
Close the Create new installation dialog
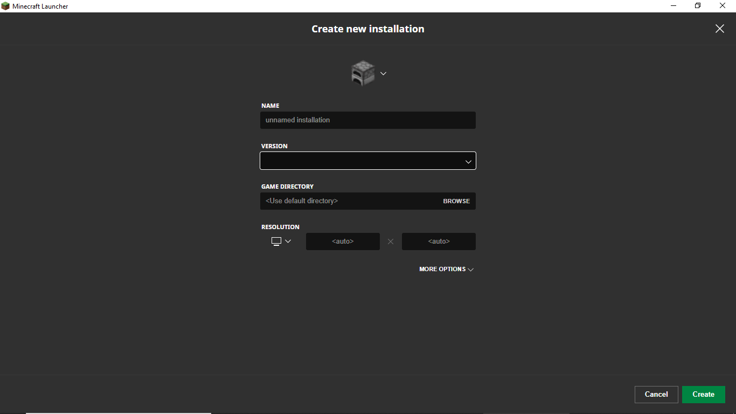click(719, 29)
